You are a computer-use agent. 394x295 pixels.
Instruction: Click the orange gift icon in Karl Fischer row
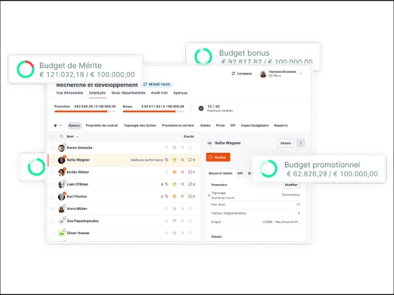175,197
